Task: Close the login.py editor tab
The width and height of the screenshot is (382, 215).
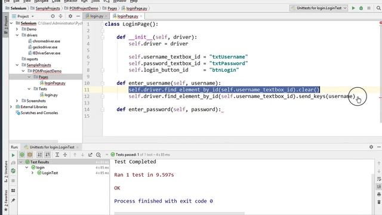Action: pyautogui.click(x=106, y=16)
